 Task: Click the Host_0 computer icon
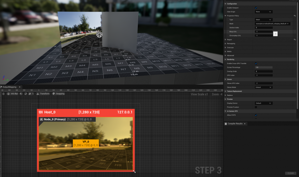[x=41, y=112]
